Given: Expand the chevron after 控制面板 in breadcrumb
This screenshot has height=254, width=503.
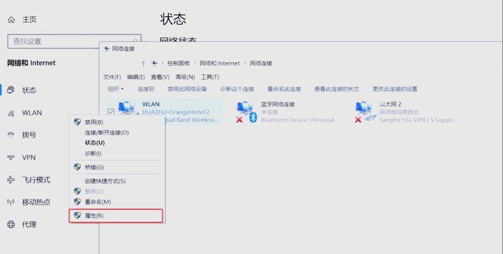Looking at the screenshot, I should (x=195, y=63).
